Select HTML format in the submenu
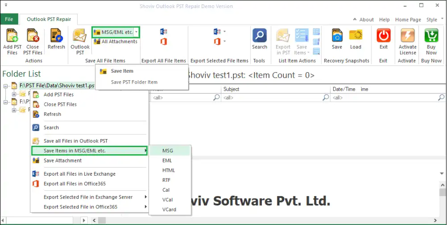This screenshot has height=225, width=447. [170, 170]
